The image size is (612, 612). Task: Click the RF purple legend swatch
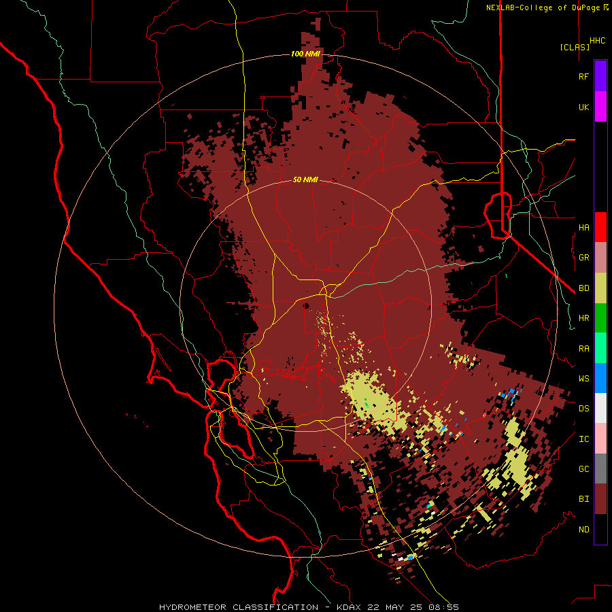[x=600, y=76]
